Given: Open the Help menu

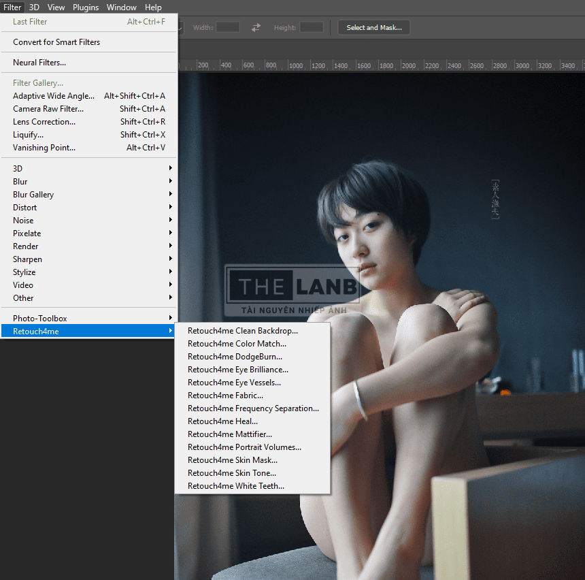Looking at the screenshot, I should [153, 7].
